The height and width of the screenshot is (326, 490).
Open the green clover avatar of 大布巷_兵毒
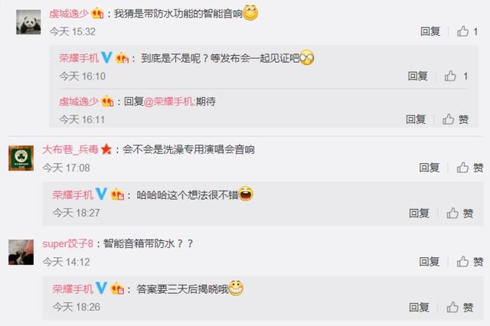[x=21, y=158]
